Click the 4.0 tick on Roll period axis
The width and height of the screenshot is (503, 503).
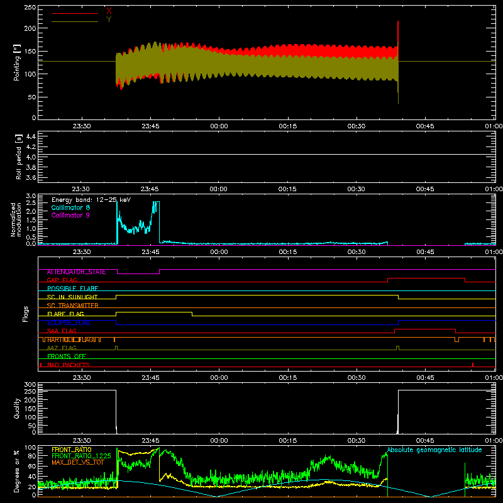coord(31,157)
